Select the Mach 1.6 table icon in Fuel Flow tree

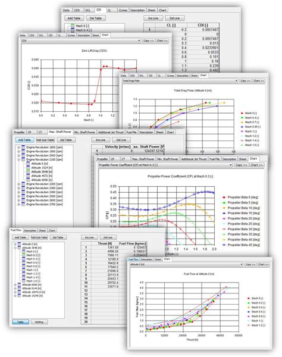(24, 281)
